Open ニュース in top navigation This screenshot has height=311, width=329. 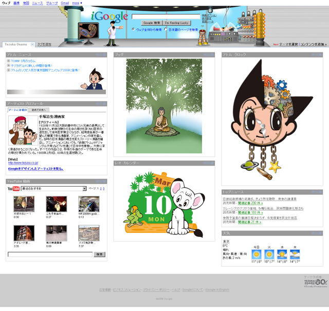coord(38,3)
